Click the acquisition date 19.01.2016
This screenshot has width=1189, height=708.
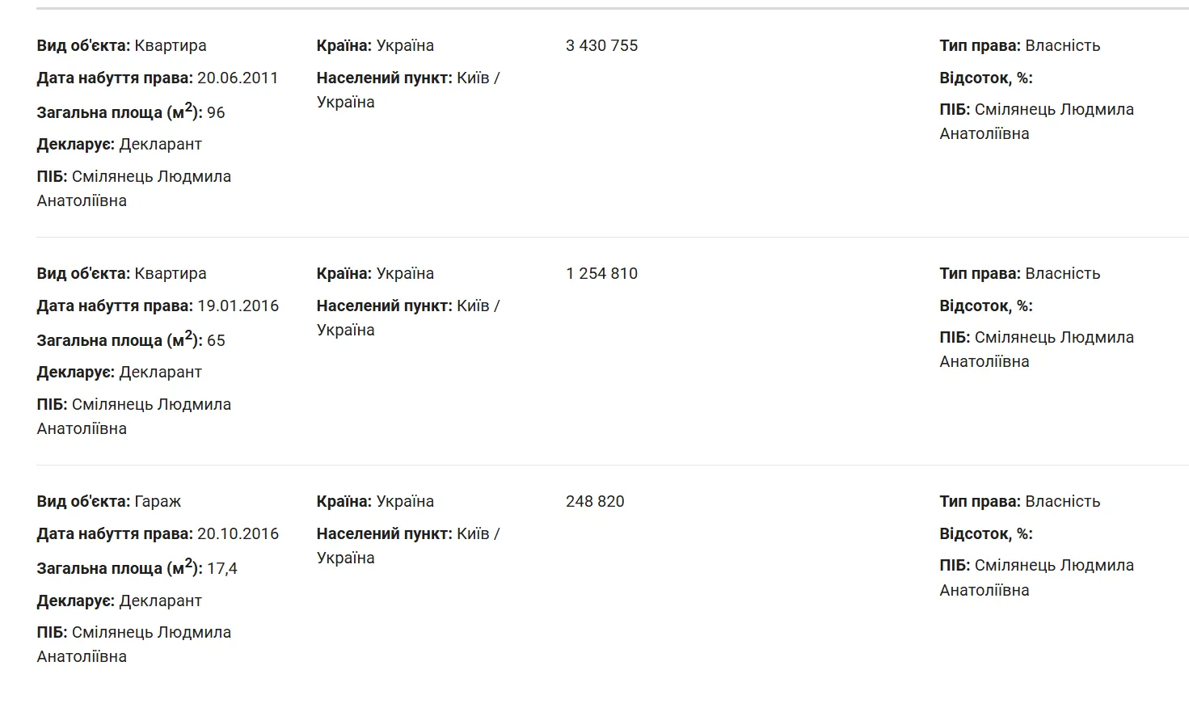point(238,306)
